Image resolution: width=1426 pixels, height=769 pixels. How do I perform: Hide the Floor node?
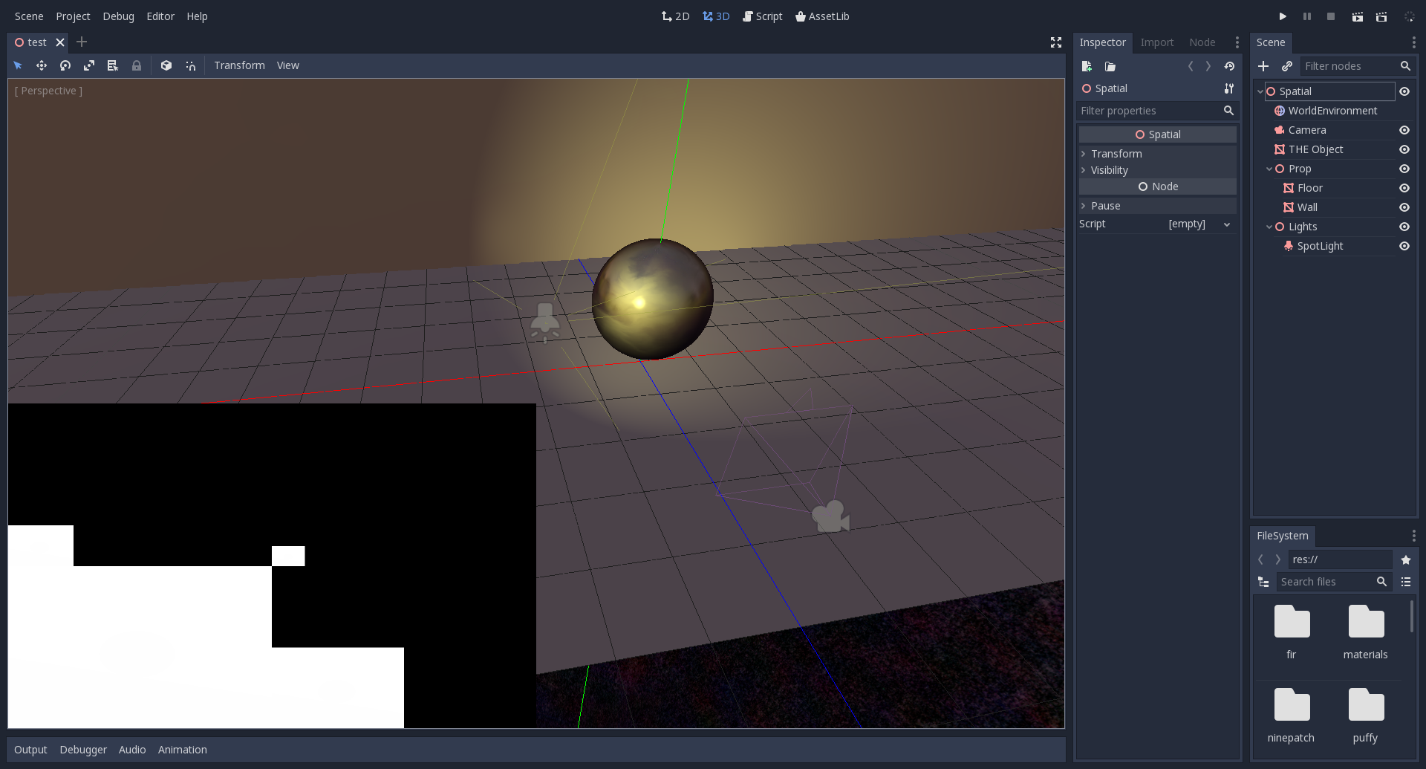tap(1404, 188)
